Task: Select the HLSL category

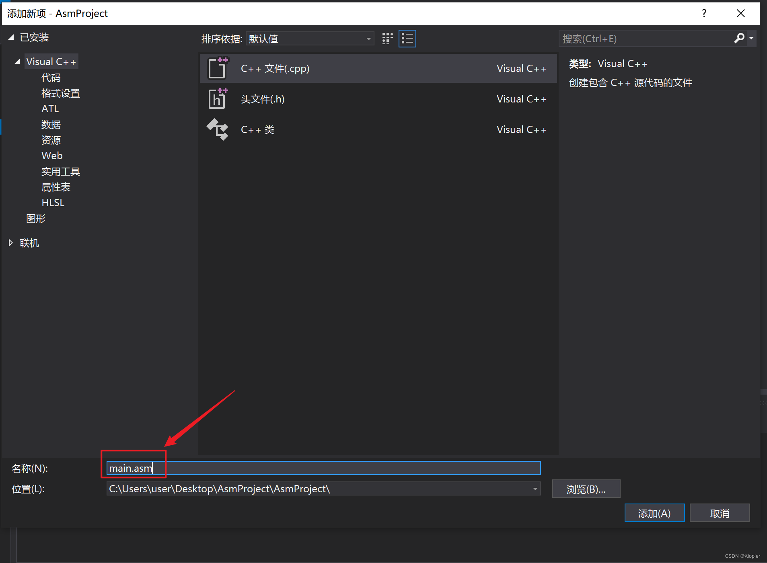Action: [53, 203]
